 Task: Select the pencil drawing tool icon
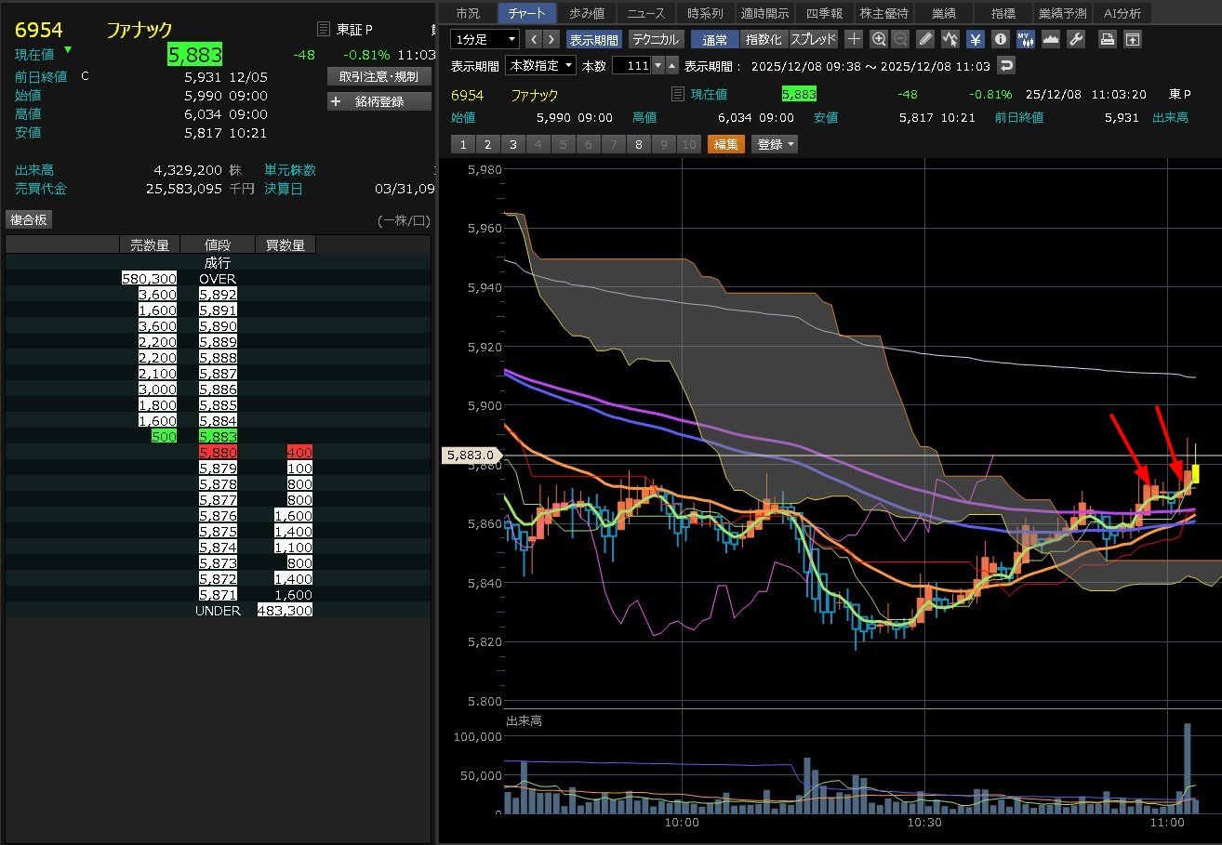tap(924, 39)
